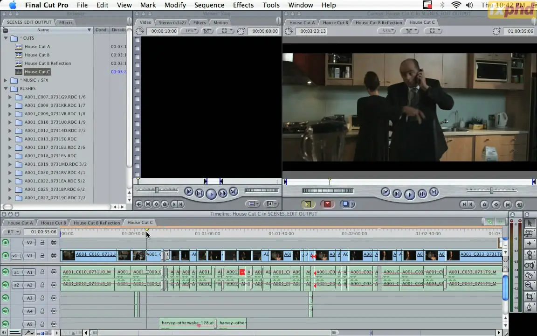Select the Track Select Forward tool
The image size is (537, 336).
click(x=530, y=244)
